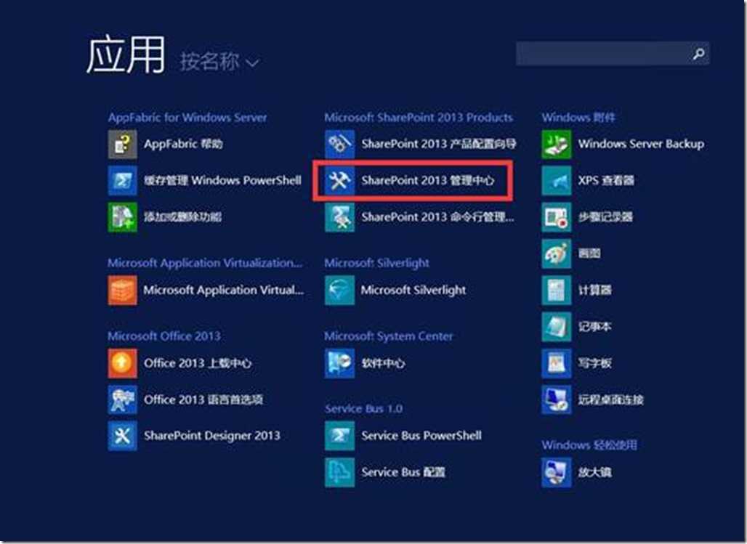Open Microsoft Application Virtual... app icon
The image size is (747, 544).
pos(122,290)
